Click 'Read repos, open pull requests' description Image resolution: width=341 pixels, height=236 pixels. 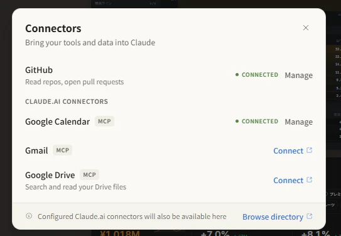click(74, 82)
